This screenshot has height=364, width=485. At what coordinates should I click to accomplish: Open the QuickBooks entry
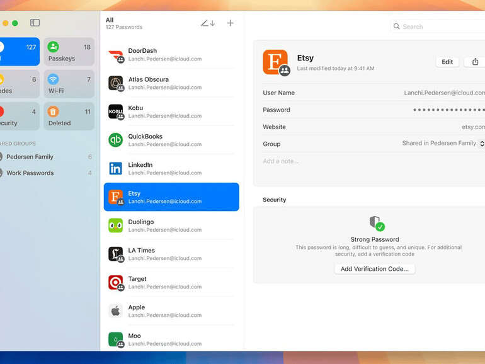coord(171,140)
